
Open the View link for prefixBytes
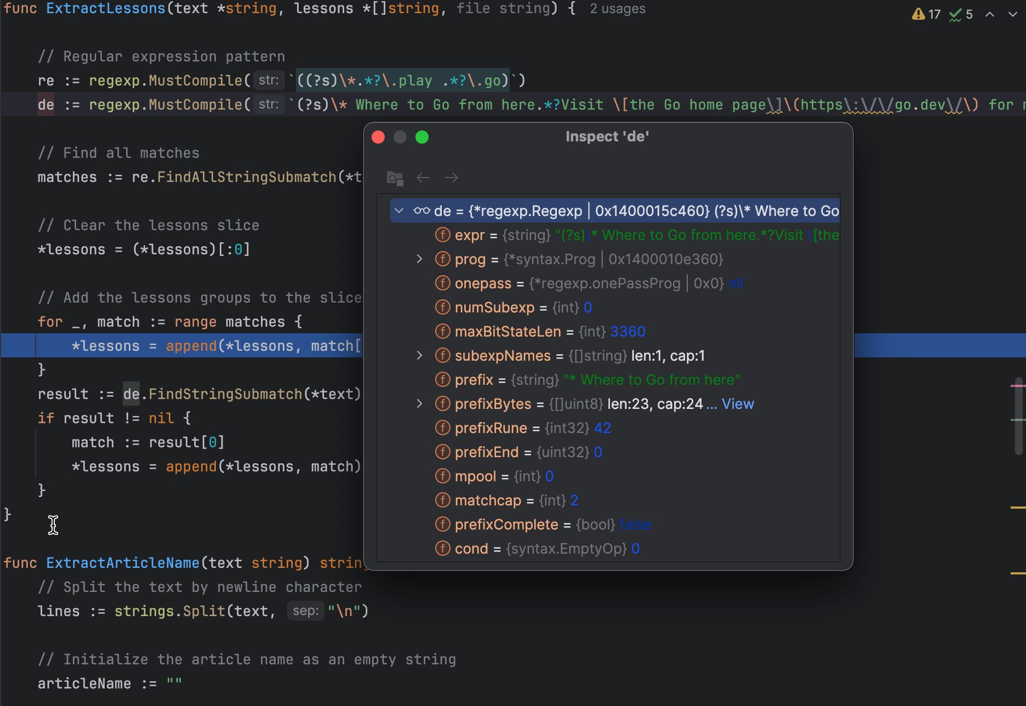pos(738,403)
